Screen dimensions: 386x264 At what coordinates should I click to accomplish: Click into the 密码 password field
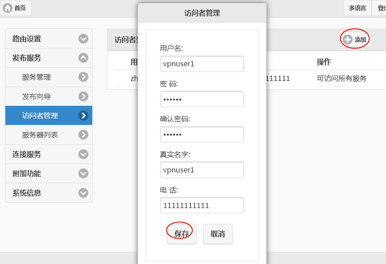(x=202, y=99)
